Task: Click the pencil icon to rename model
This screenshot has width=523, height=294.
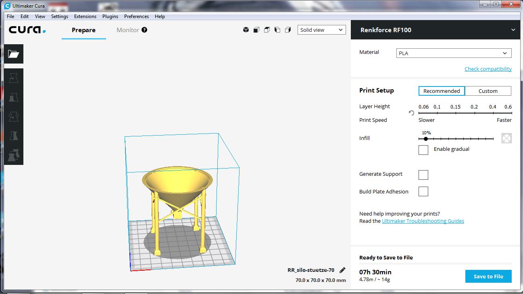Action: pos(342,270)
